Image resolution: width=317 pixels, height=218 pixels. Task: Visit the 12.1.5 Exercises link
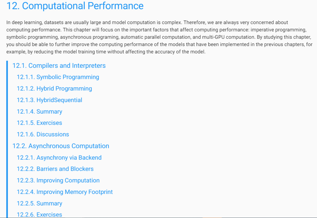click(39, 123)
